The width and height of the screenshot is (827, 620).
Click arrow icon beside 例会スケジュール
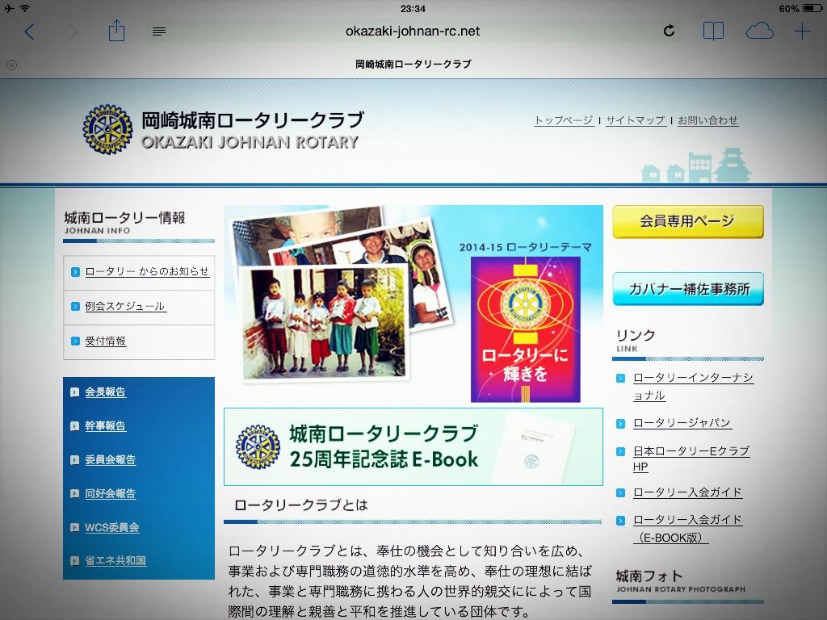pyautogui.click(x=75, y=306)
